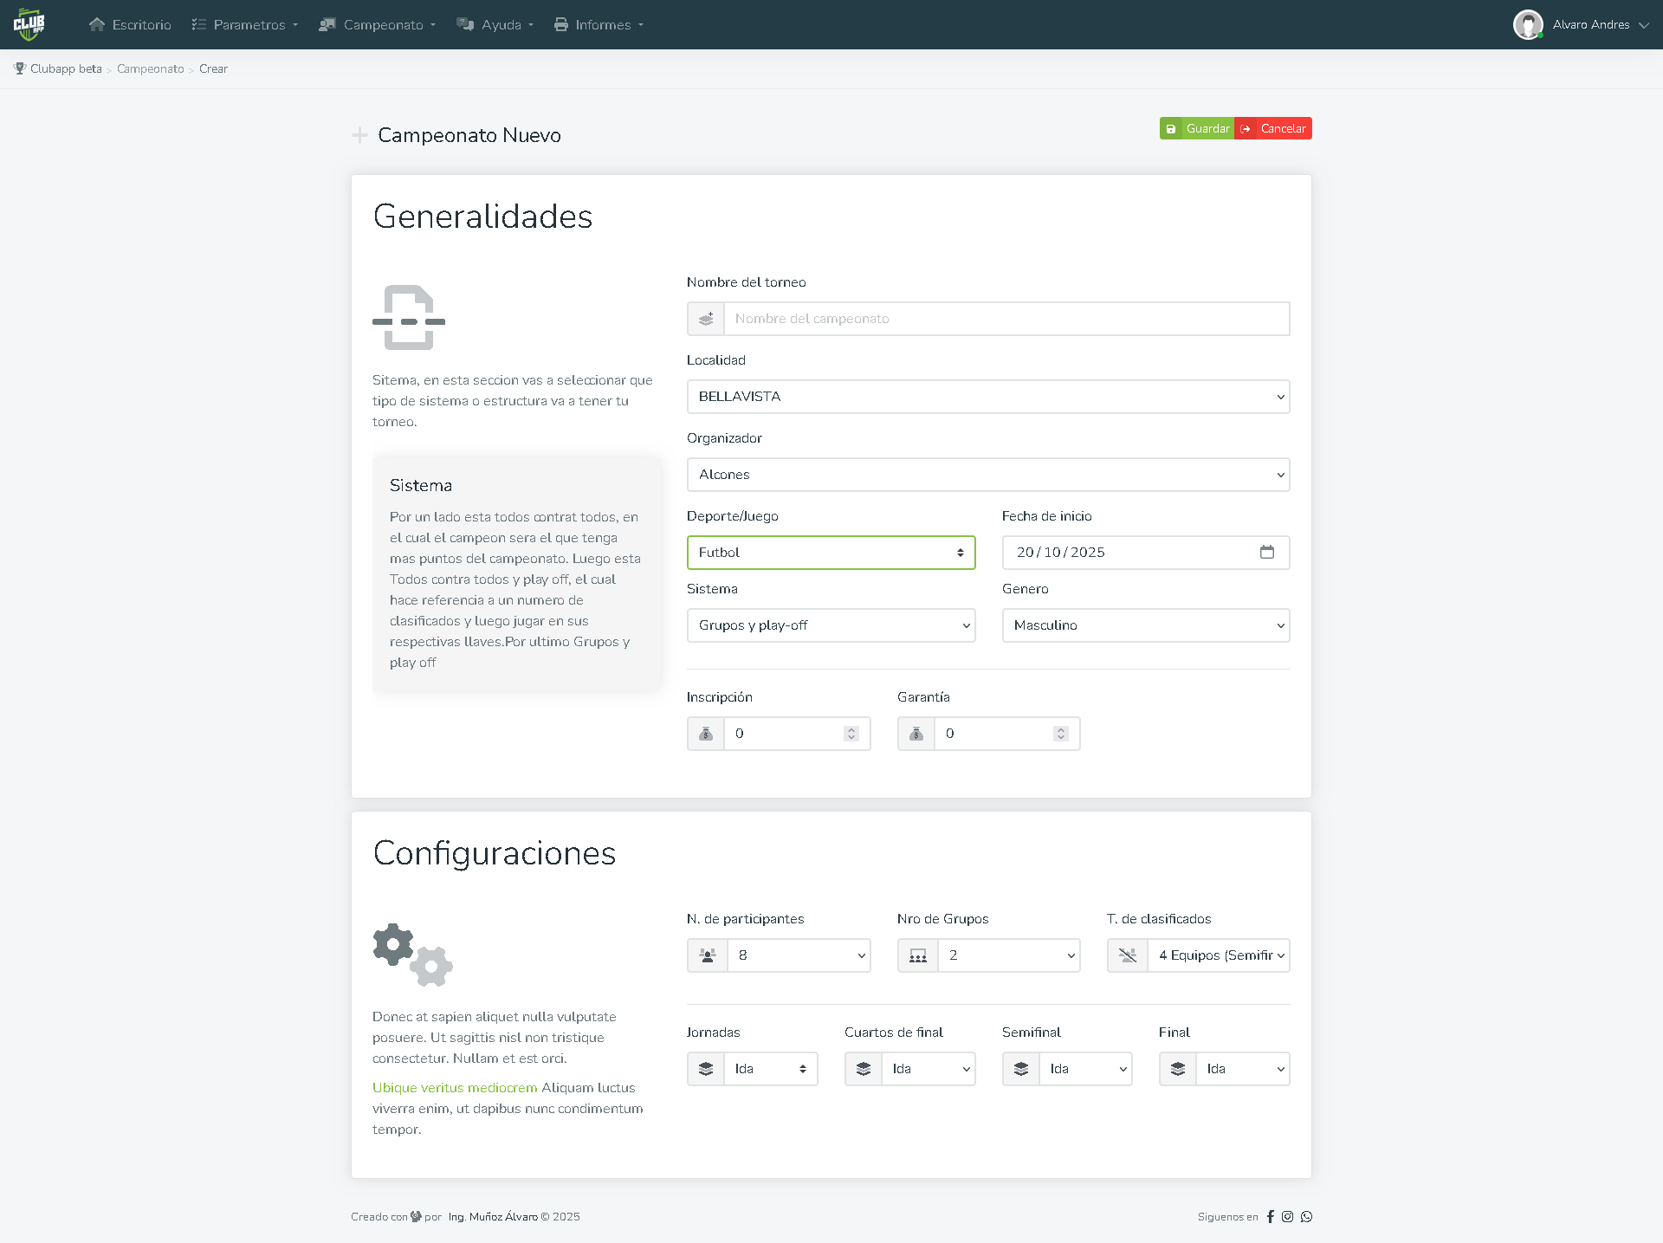Click the Clubapp beta breadcrumb link
The image size is (1663, 1243).
pyautogui.click(x=66, y=68)
